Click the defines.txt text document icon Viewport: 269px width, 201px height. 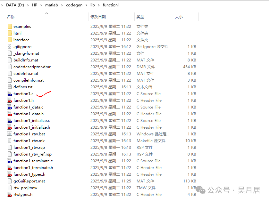coord(10,87)
